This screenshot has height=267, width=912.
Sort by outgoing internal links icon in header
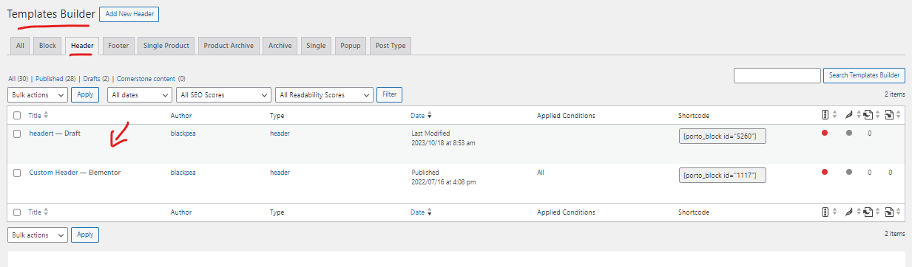(x=869, y=115)
